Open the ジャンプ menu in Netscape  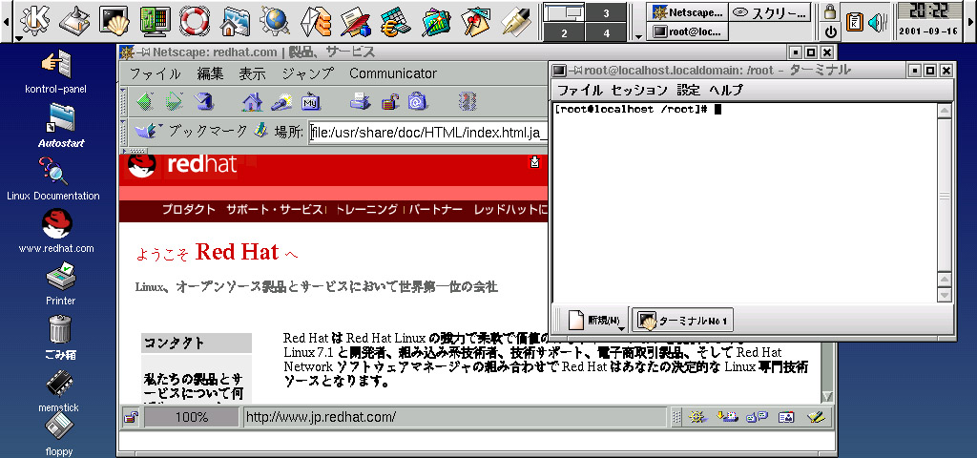tap(307, 73)
